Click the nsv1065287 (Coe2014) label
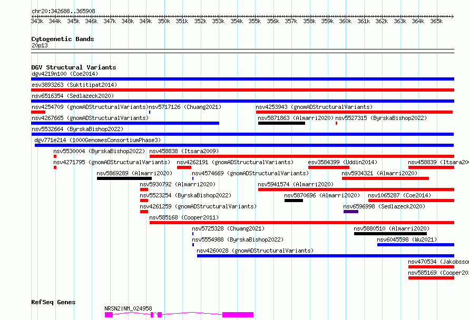469x320 pixels. click(x=399, y=195)
